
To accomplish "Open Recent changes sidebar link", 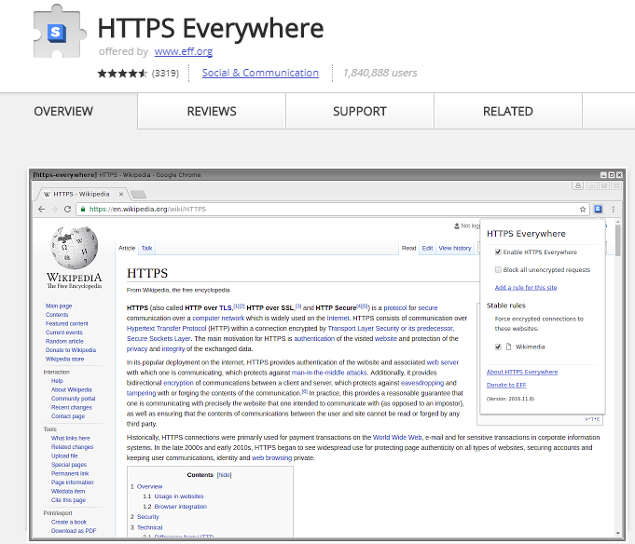I will (72, 407).
